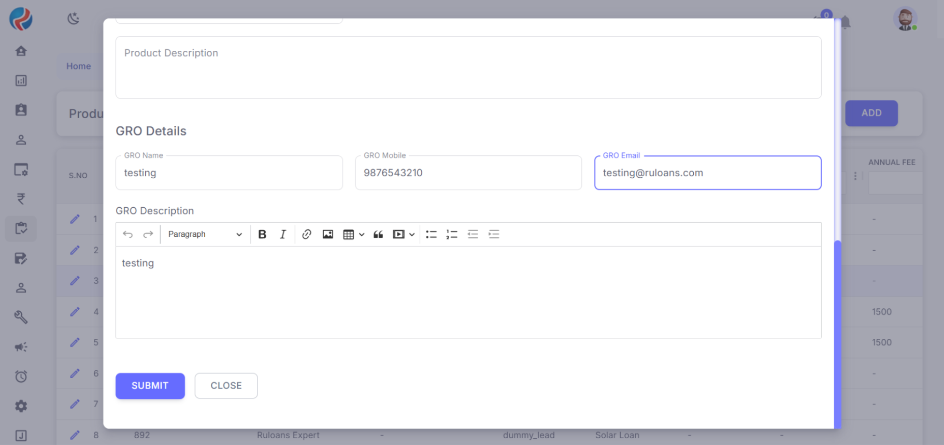Toggle dark mode moon icon

click(73, 19)
